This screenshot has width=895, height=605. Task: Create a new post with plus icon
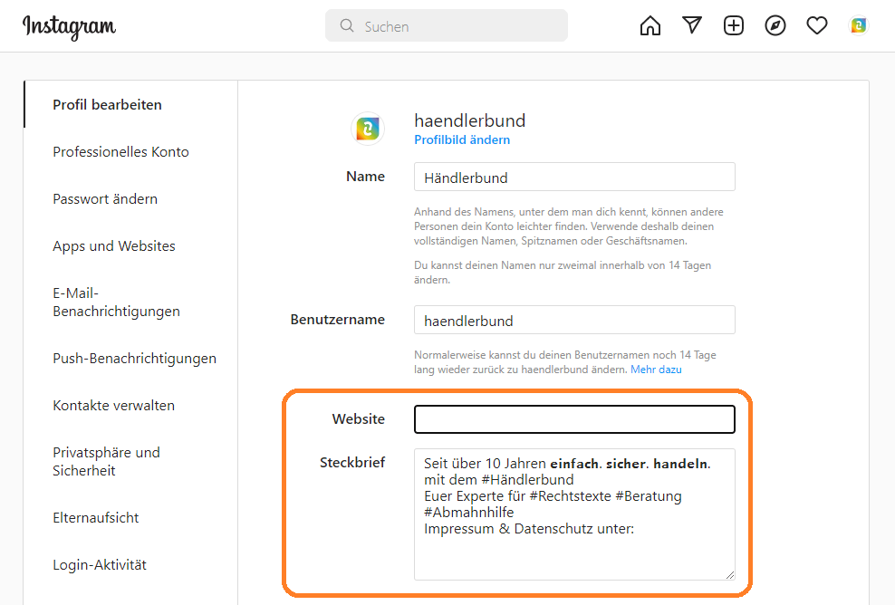734,25
